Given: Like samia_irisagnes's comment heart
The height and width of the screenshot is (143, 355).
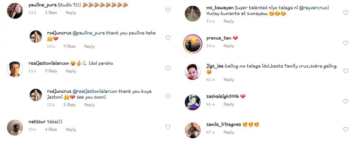Looking at the screenshot, I should [x=345, y=130].
